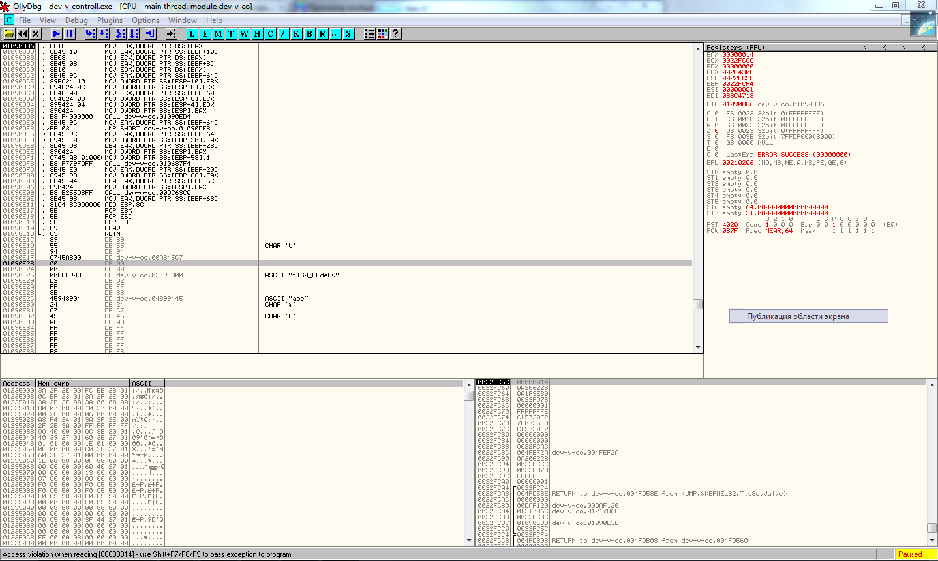
Task: Show Threads window via T button
Action: click(231, 33)
